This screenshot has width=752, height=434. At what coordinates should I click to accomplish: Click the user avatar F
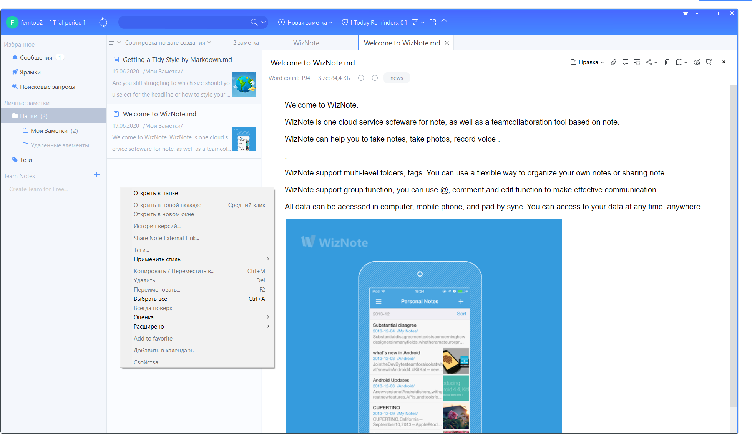click(12, 22)
